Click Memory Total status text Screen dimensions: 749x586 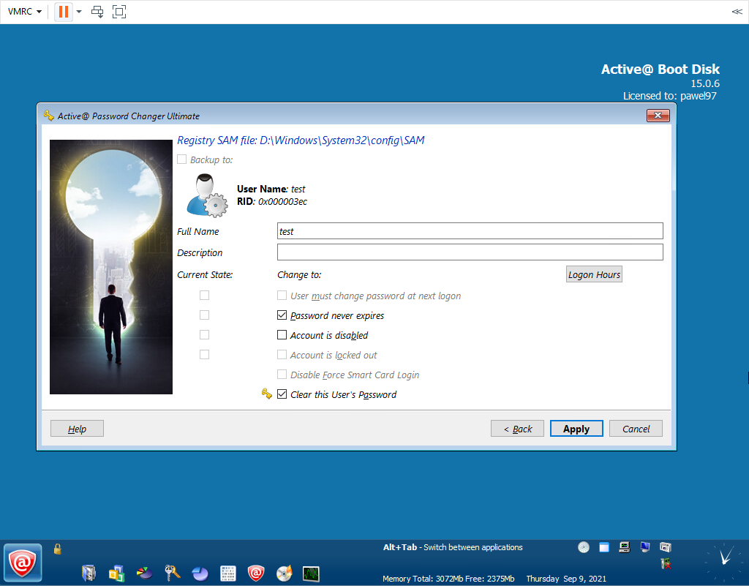click(x=448, y=579)
